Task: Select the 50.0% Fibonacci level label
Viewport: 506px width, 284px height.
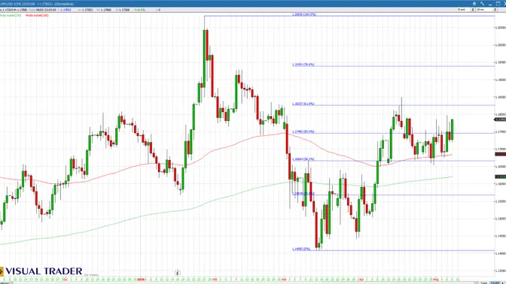Action: pos(303,131)
